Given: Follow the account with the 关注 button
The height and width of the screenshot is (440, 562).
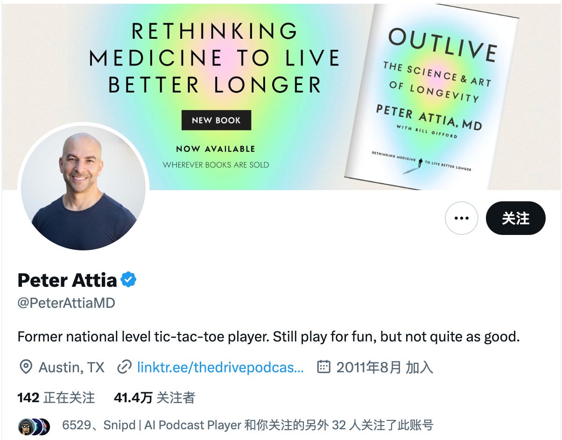Looking at the screenshot, I should point(515,218).
